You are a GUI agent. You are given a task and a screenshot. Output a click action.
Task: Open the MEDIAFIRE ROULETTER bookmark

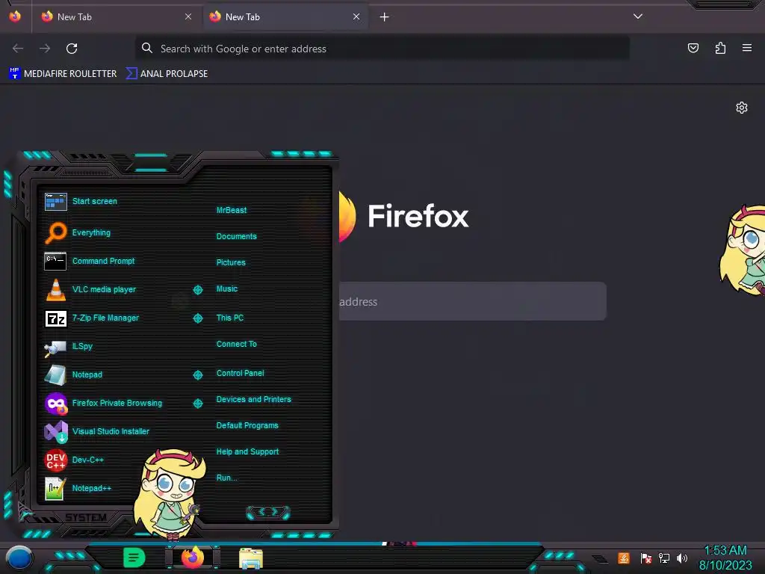[x=63, y=74]
